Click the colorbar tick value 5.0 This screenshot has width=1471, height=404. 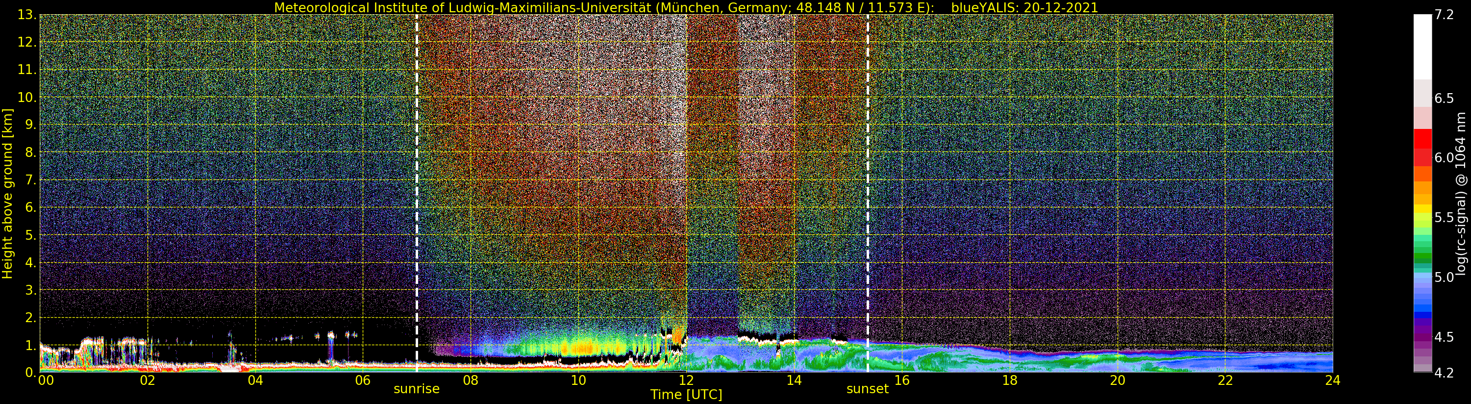[1444, 277]
